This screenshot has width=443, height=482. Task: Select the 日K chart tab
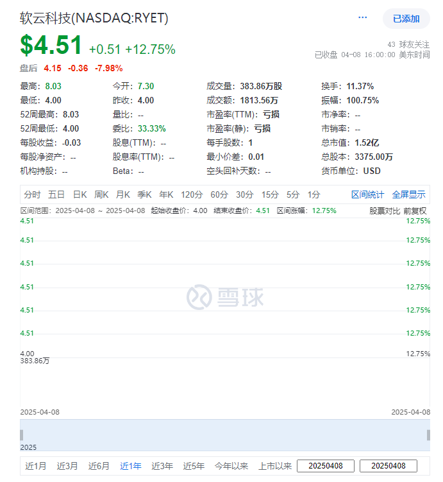click(x=80, y=194)
